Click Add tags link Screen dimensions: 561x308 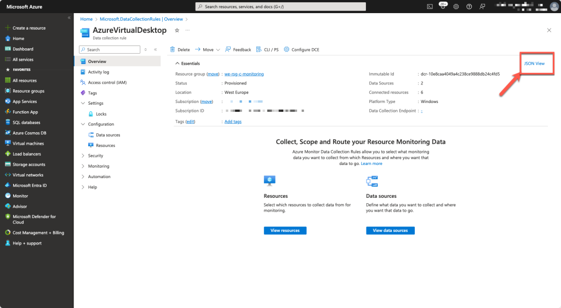233,122
